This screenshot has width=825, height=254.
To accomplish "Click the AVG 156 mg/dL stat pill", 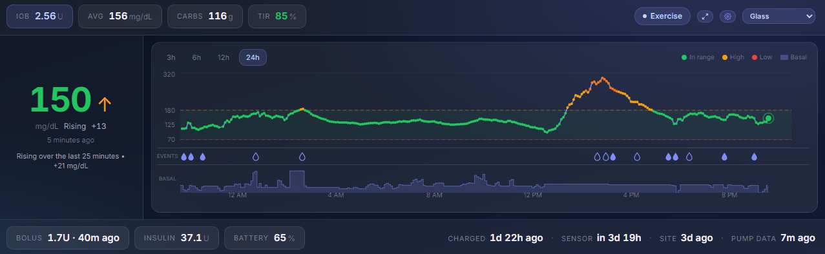I will [x=120, y=16].
